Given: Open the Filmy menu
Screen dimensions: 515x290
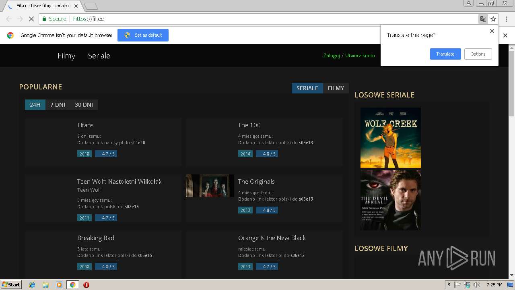Looking at the screenshot, I should point(66,56).
